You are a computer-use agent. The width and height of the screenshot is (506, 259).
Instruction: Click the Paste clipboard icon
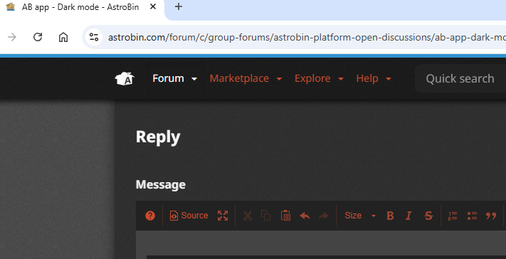285,216
